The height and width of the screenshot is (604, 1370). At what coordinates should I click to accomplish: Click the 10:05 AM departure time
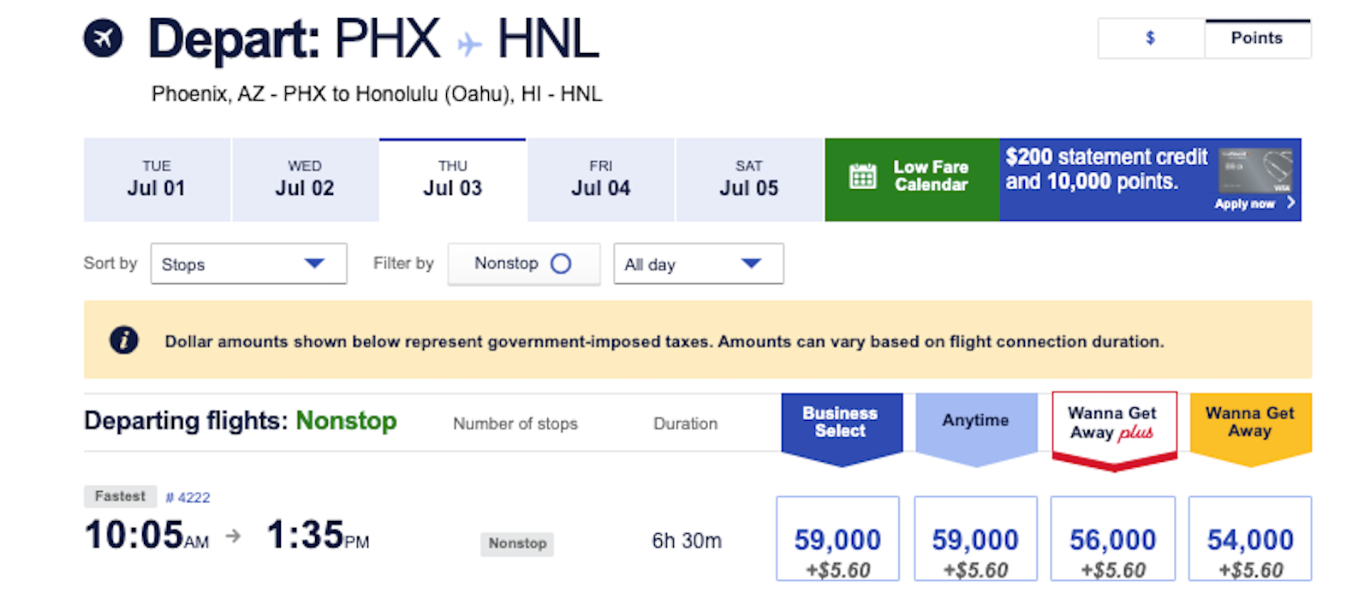(x=146, y=536)
